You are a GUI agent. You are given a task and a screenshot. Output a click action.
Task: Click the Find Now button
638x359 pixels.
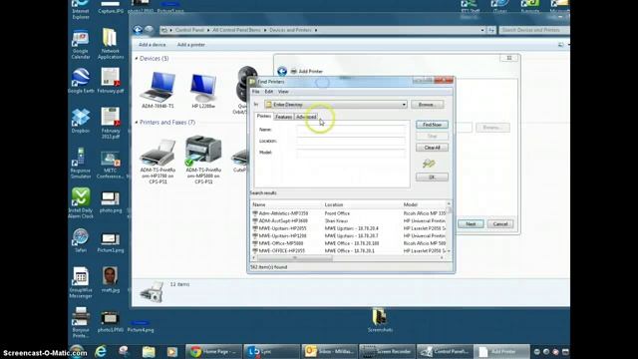pyautogui.click(x=432, y=125)
